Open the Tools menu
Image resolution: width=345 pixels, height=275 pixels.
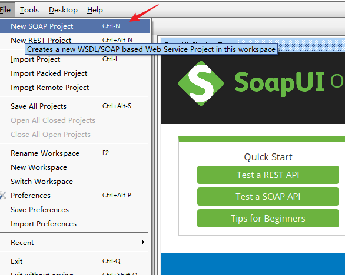(29, 10)
